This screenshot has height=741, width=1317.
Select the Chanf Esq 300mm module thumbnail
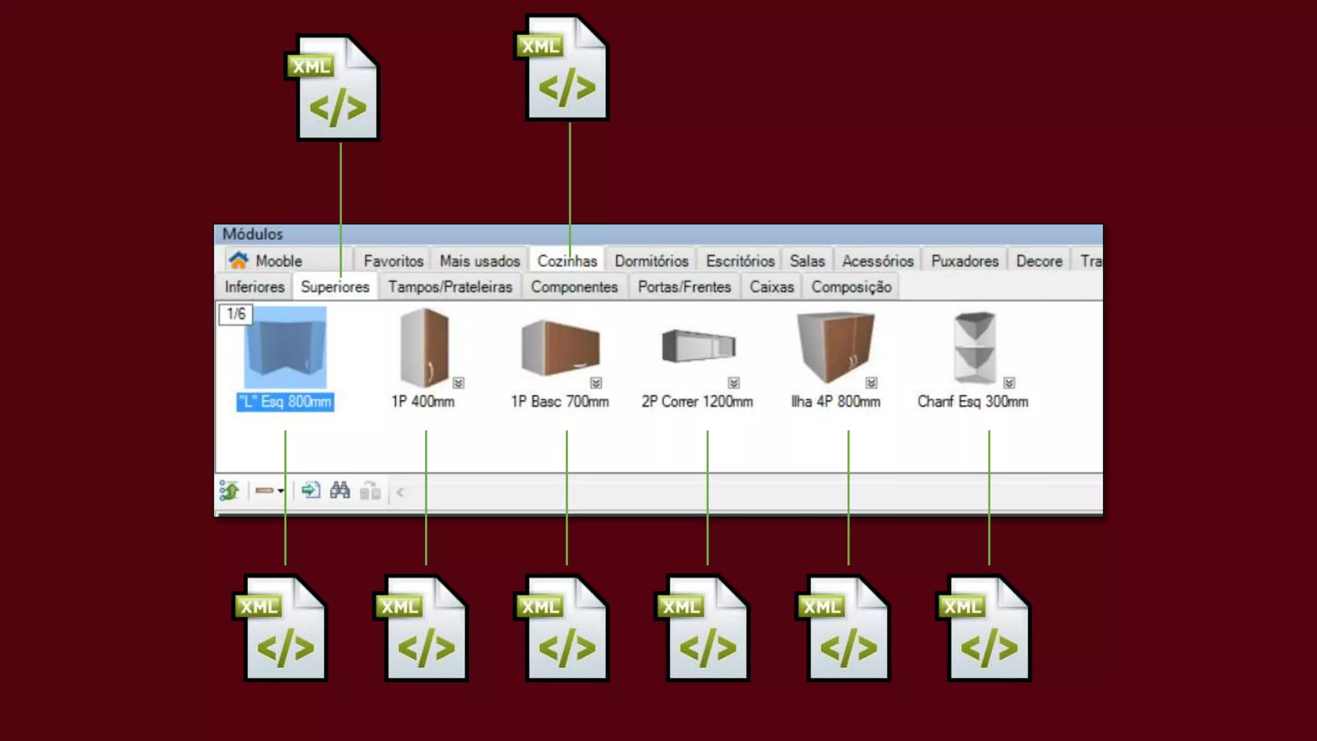tap(974, 348)
